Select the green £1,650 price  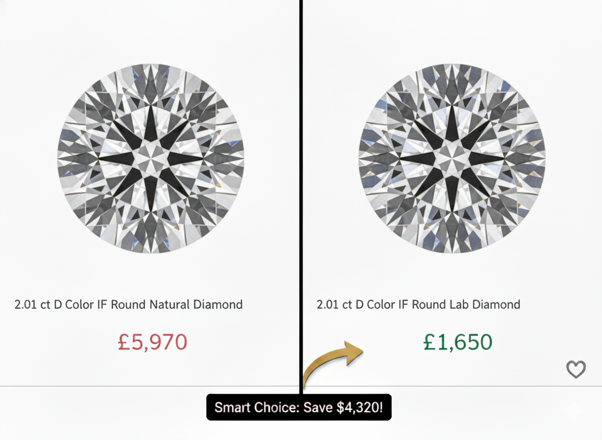pos(458,342)
